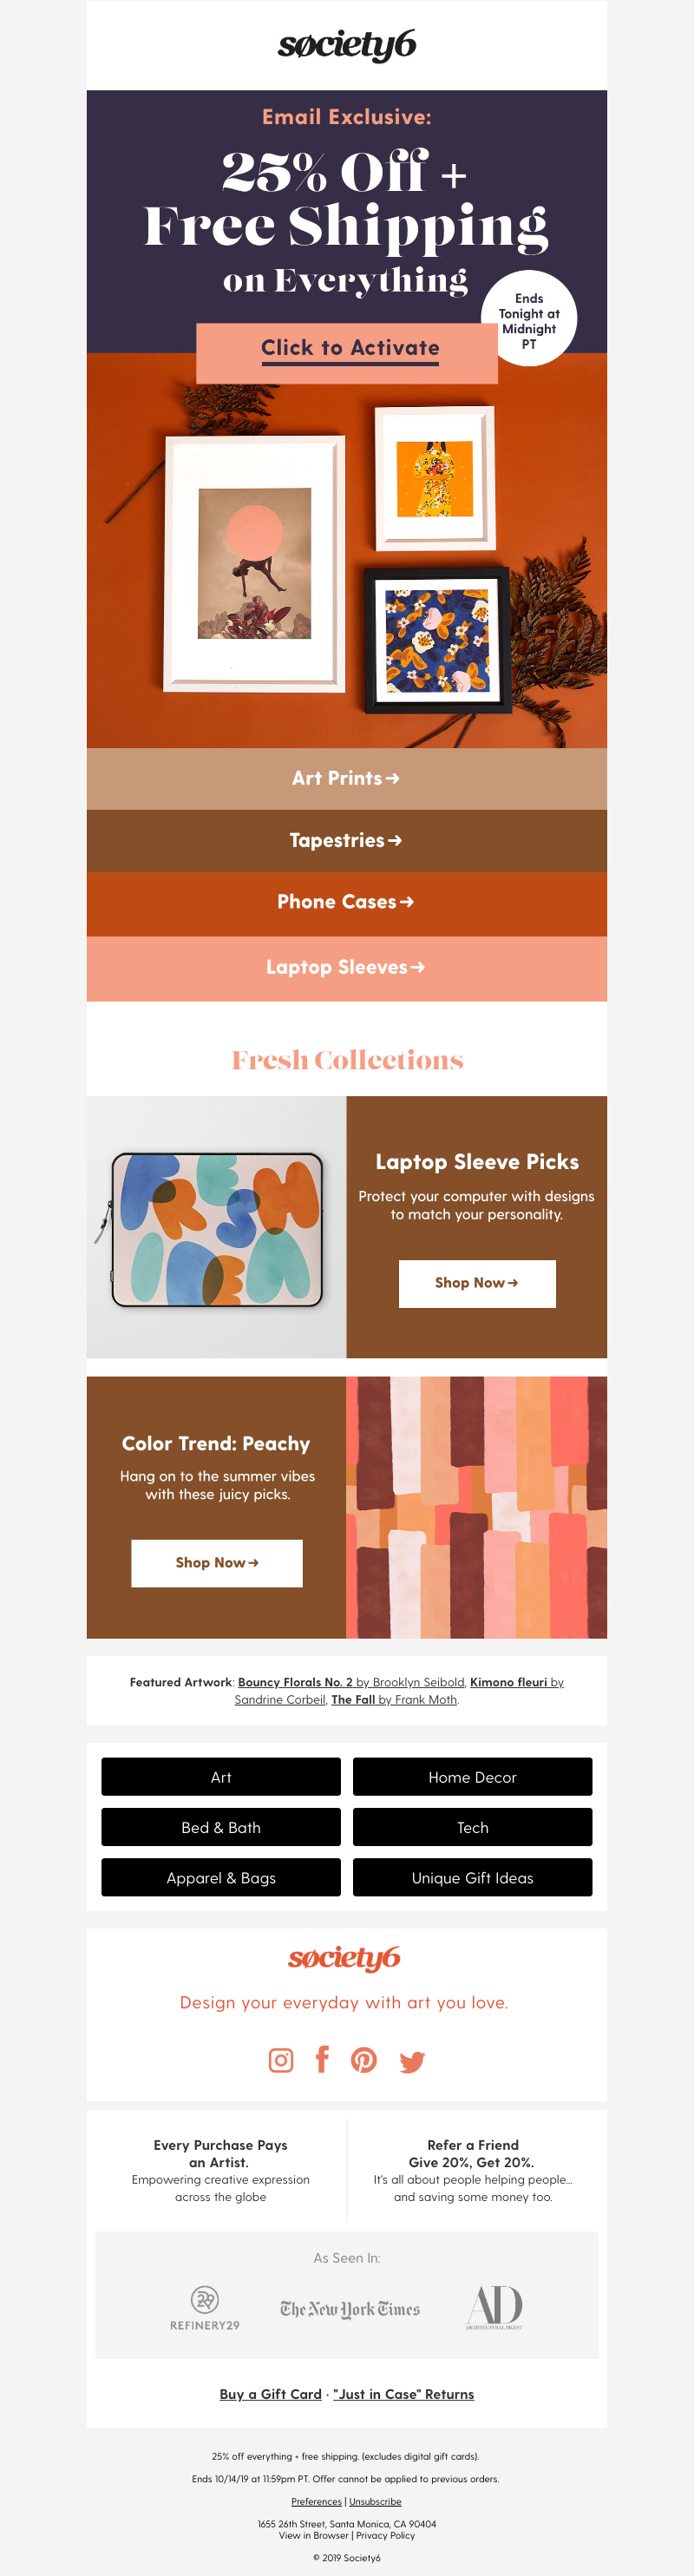Screen dimensions: 694x2576
Task: Follow the Bouncy Florals No. 2 artwork link
Action: (x=295, y=1682)
